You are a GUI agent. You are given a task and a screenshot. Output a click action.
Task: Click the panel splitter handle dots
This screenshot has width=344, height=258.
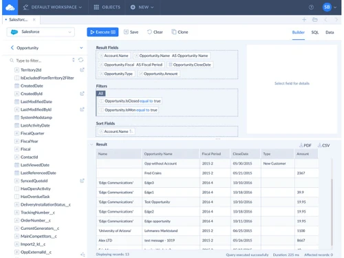pyautogui.click(x=218, y=139)
